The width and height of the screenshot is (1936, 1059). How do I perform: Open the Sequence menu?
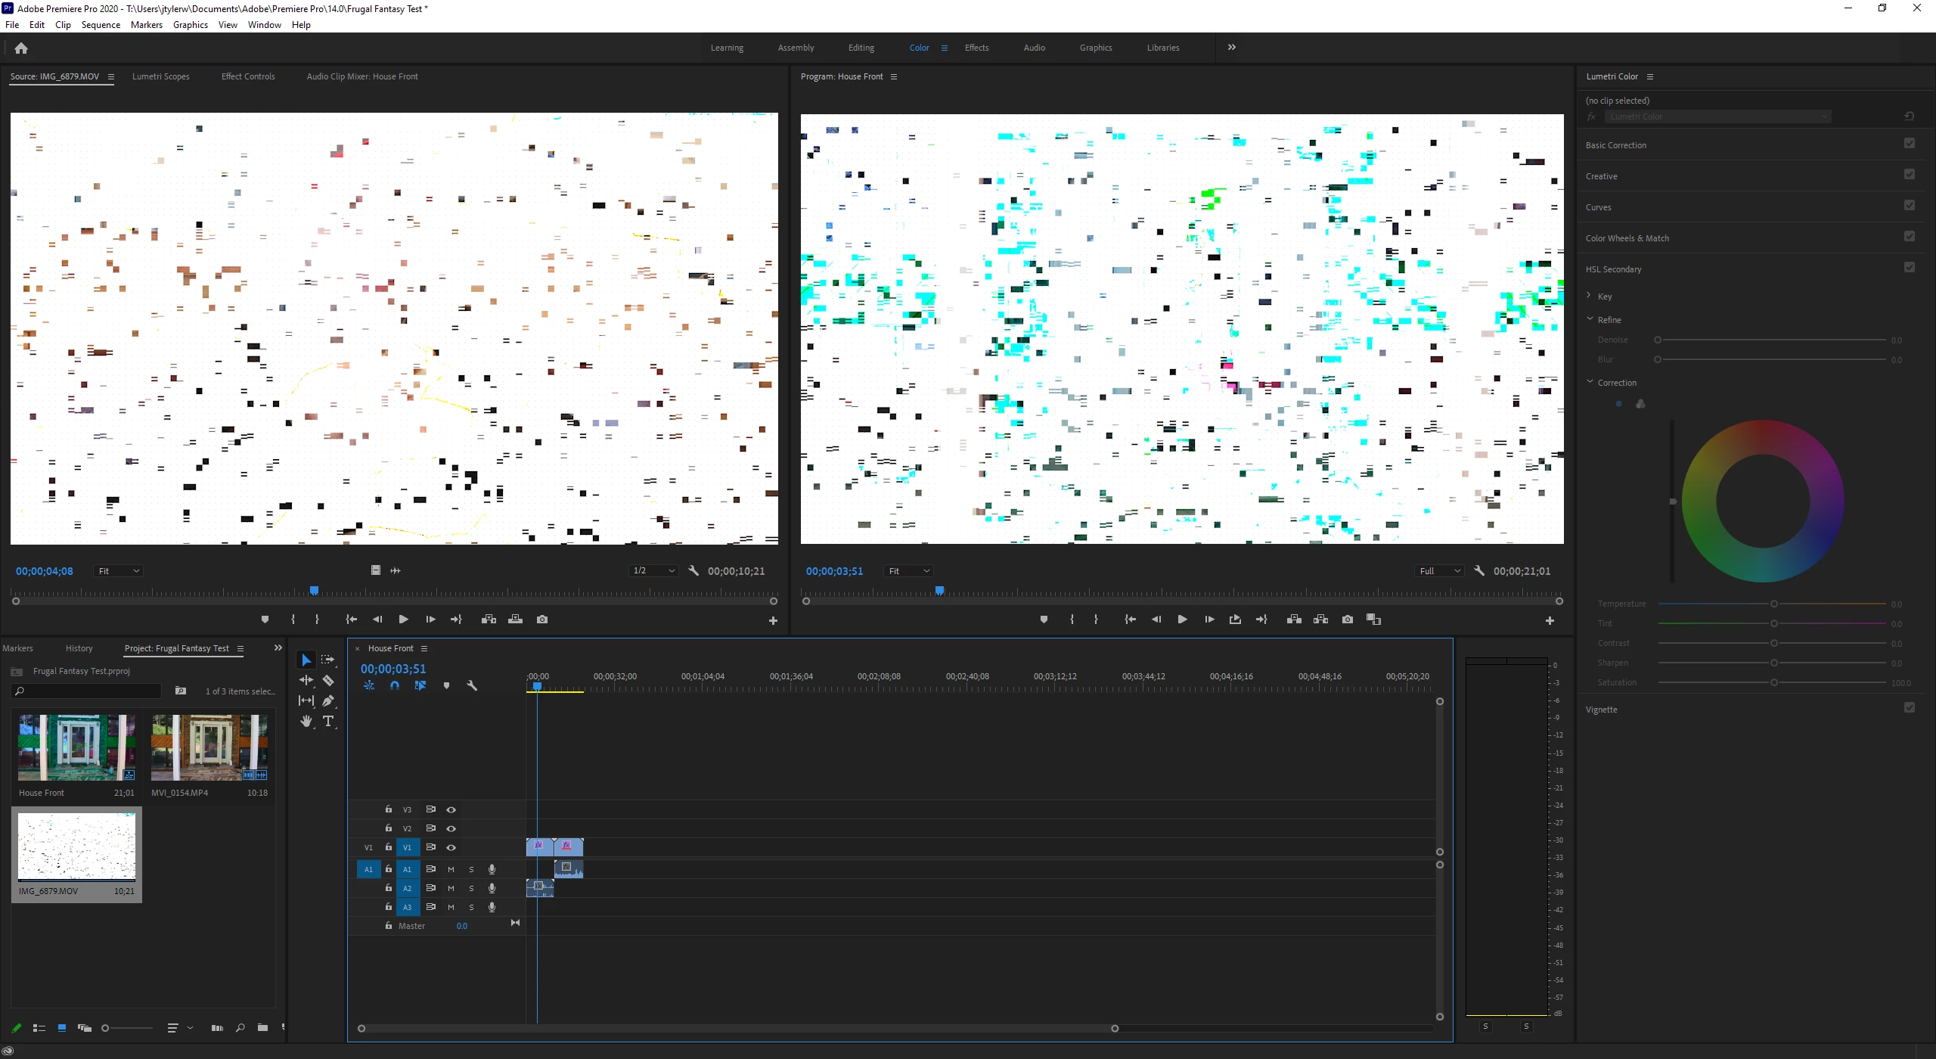point(101,25)
